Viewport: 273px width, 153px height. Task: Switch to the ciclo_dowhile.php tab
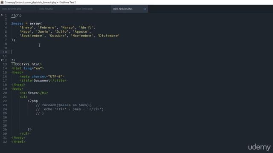[x=12, y=9]
